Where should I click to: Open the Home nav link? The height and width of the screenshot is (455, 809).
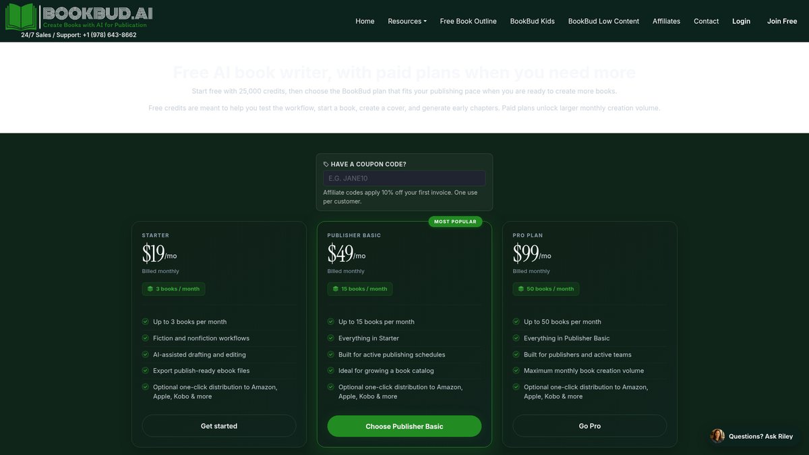point(365,21)
